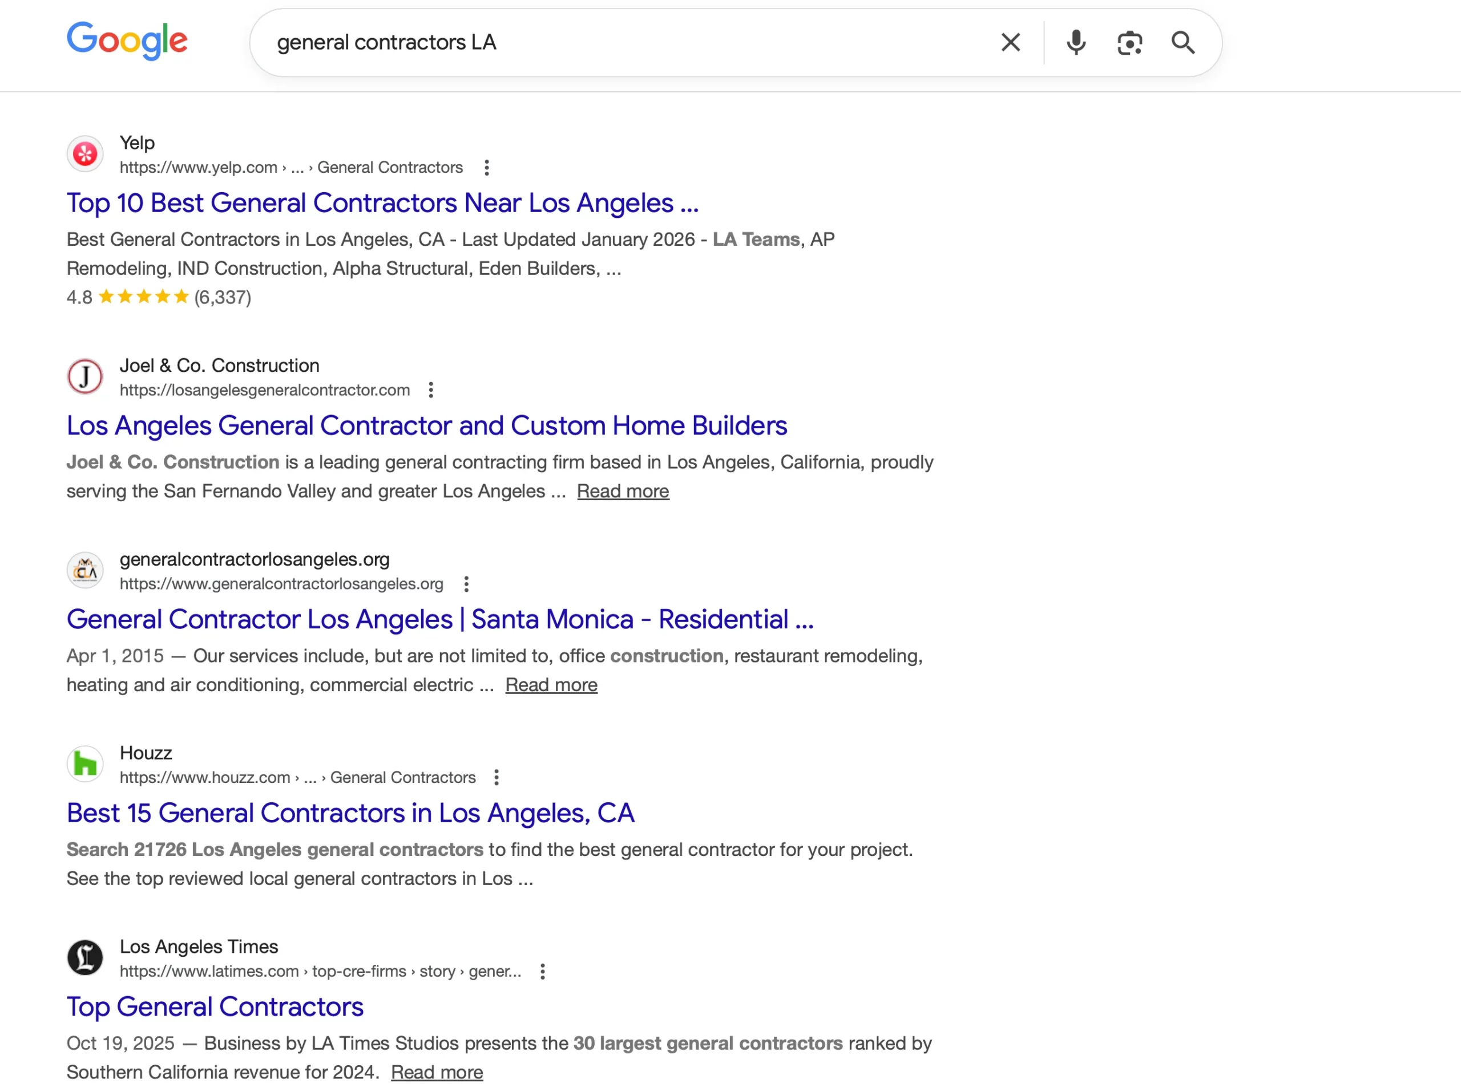Open the Top General Contractors link
Screen dimensions: 1461x1084
[215, 1007]
